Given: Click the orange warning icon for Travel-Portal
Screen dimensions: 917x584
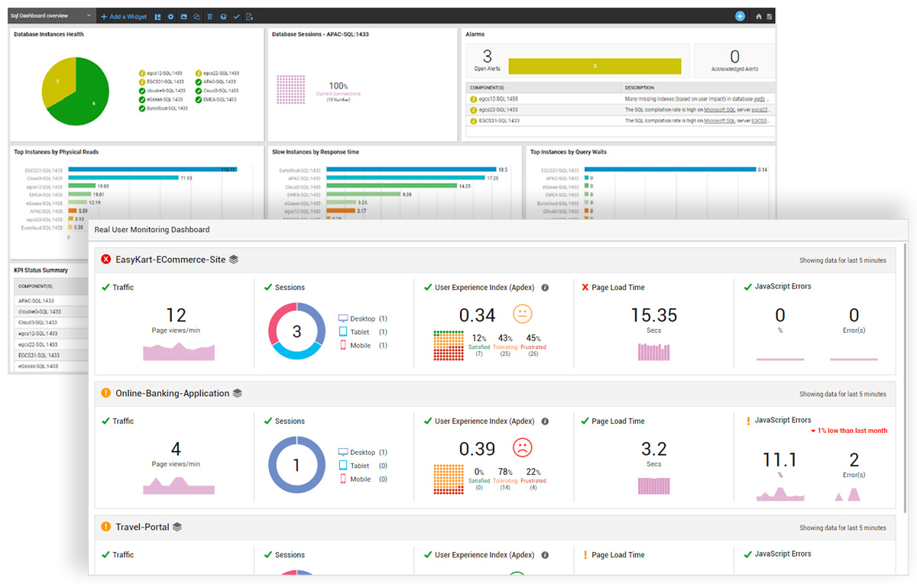Looking at the screenshot, I should pyautogui.click(x=105, y=527).
